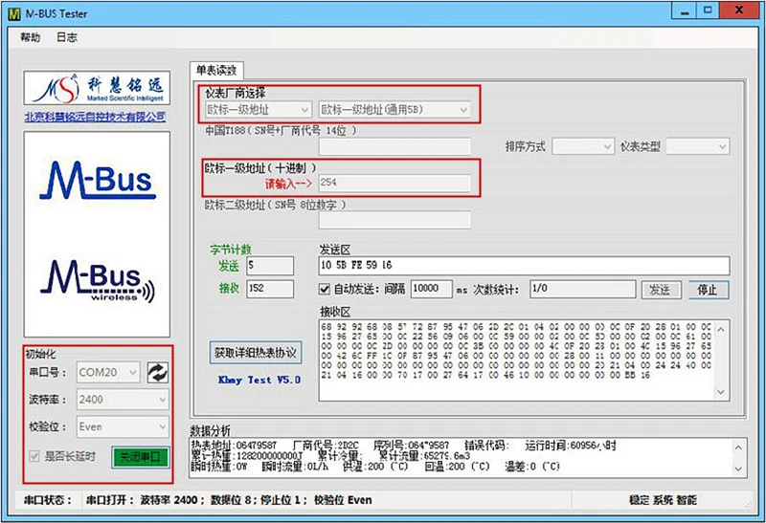Click the receive byte count field showing 152
This screenshot has height=523, width=766.
[270, 289]
